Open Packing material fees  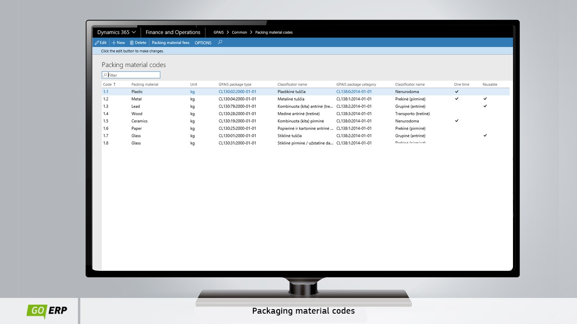coord(170,43)
